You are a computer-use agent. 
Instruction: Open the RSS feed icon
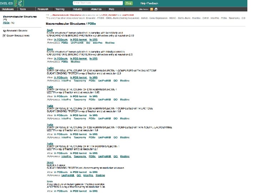pyautogui.click(x=152, y=9)
